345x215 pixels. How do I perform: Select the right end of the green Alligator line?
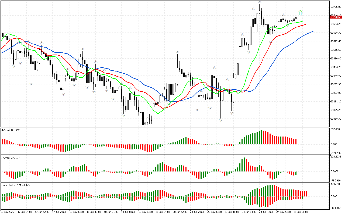click(302, 21)
